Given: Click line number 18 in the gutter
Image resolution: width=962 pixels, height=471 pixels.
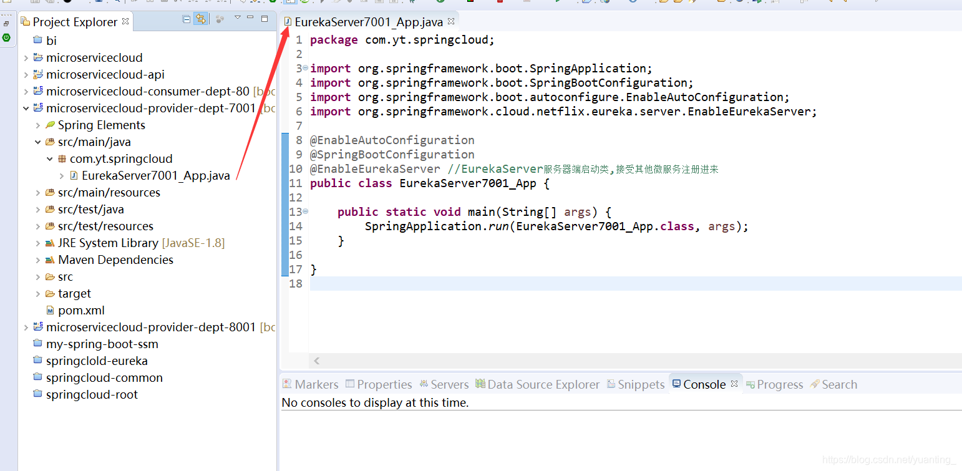Looking at the screenshot, I should tap(296, 283).
